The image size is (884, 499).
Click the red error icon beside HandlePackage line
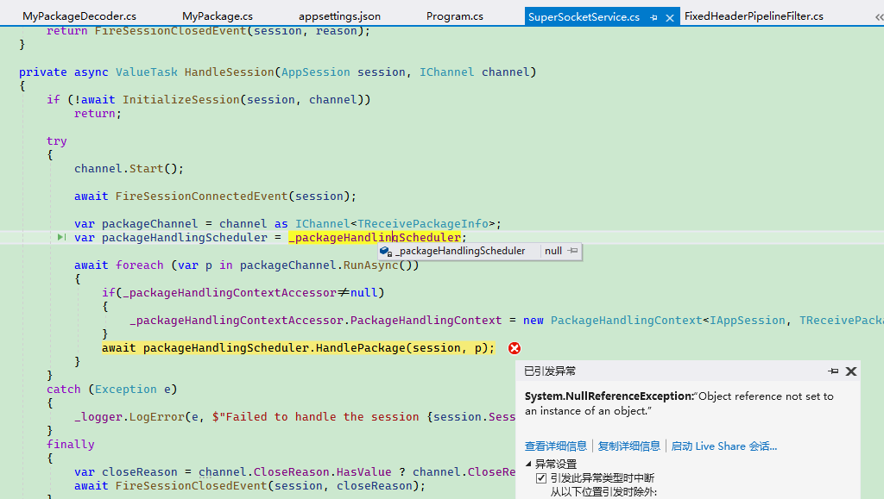[x=515, y=348]
